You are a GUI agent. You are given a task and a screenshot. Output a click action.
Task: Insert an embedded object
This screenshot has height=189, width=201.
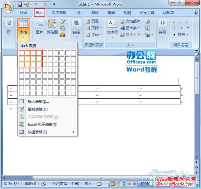[x=148, y=35]
